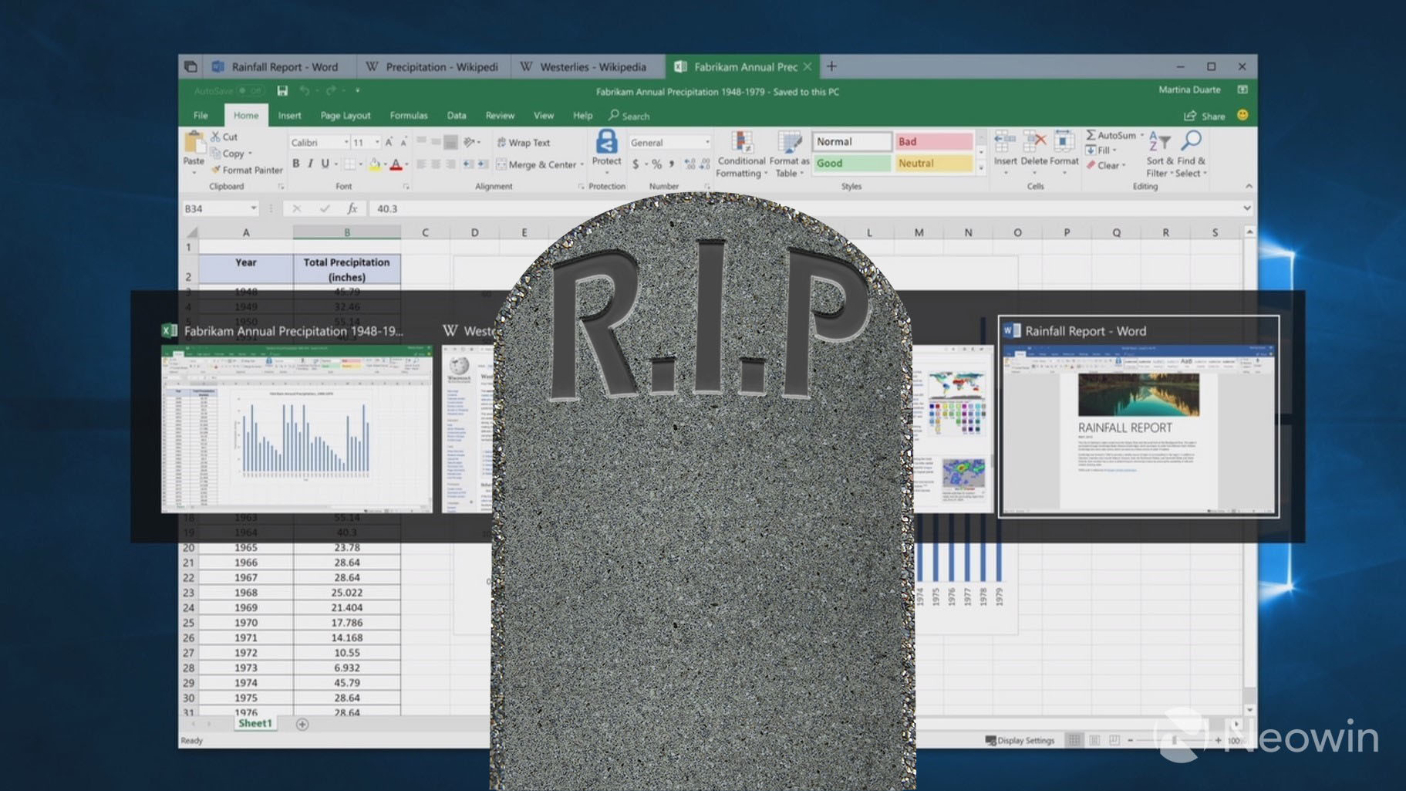Click the Name Box showing B34
The width and height of the screenshot is (1406, 791).
(x=220, y=208)
